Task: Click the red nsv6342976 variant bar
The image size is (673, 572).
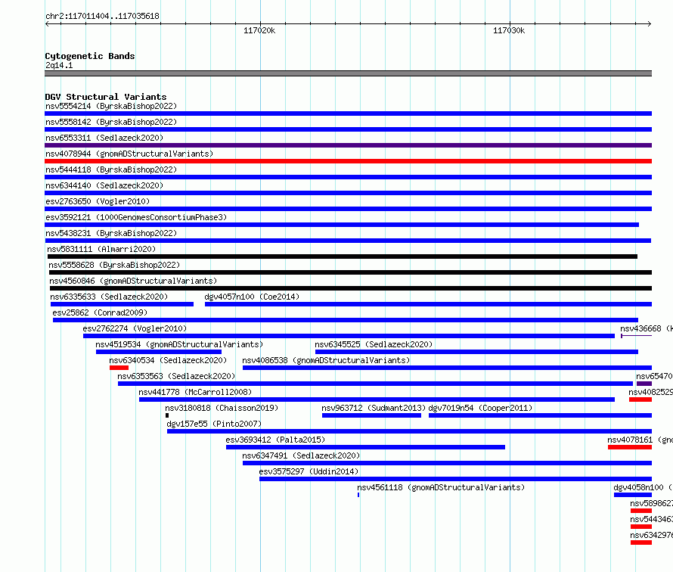Action: tap(641, 542)
